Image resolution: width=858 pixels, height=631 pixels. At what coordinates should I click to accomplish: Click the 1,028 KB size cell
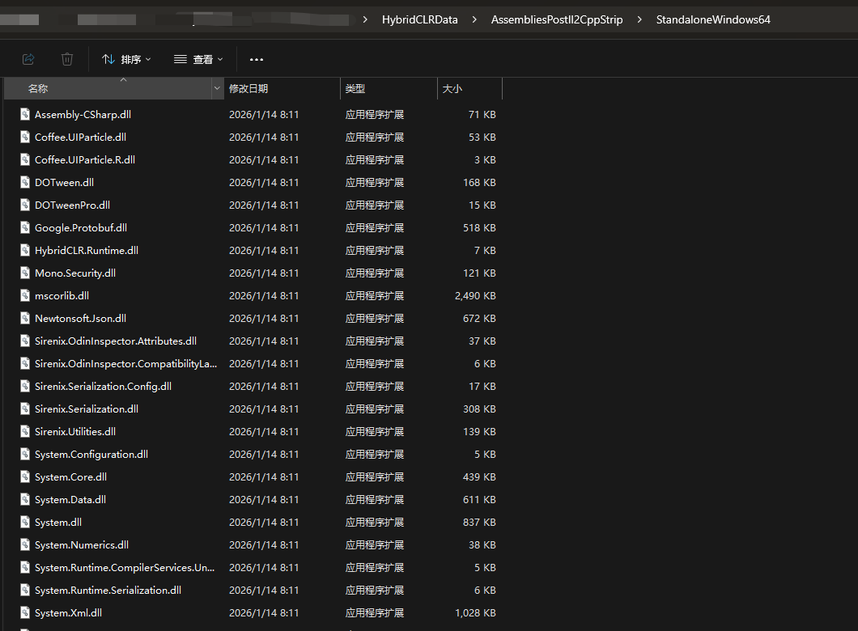coord(475,613)
